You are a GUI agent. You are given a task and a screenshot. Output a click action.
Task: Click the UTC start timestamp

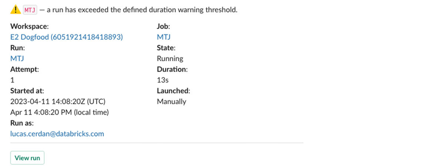(60, 101)
